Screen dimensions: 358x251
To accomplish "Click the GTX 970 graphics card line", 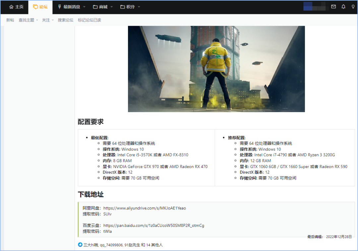I will pyautogui.click(x=155, y=166).
